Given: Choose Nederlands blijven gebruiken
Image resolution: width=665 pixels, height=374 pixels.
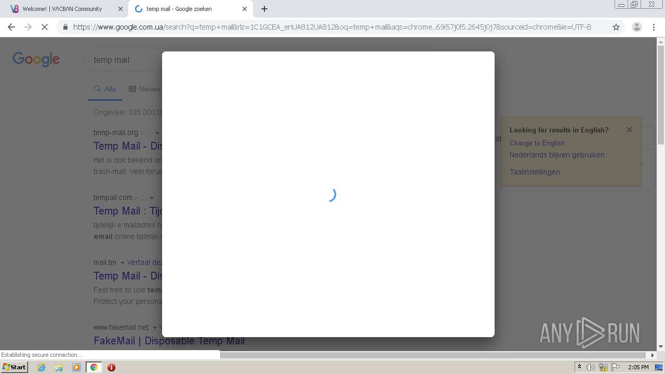Looking at the screenshot, I should tap(557, 155).
